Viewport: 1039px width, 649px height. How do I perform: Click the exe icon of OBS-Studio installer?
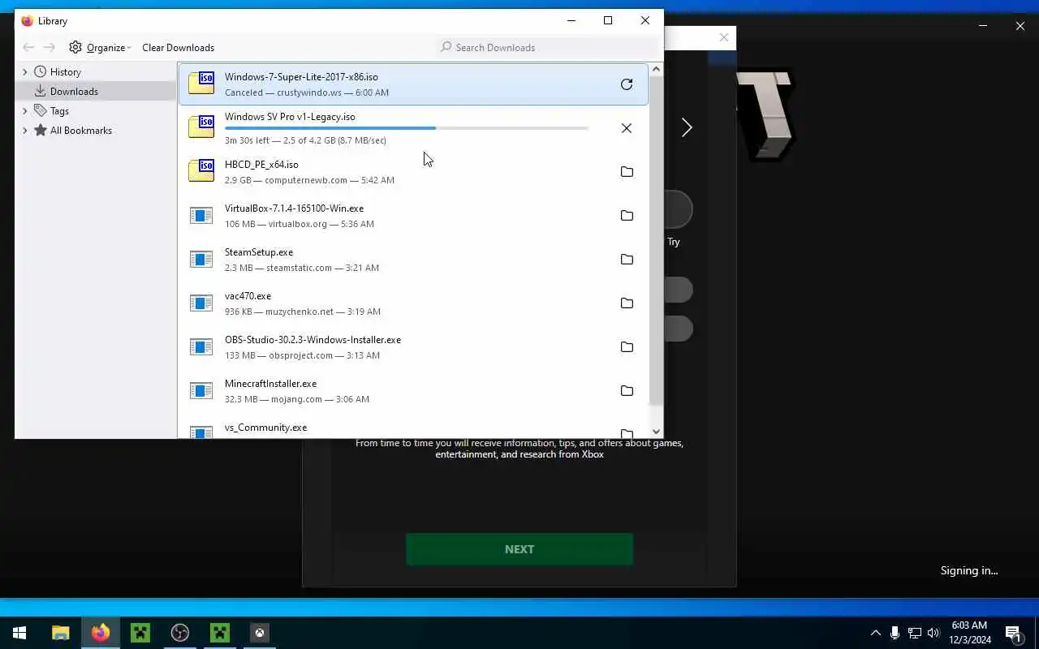pos(201,347)
